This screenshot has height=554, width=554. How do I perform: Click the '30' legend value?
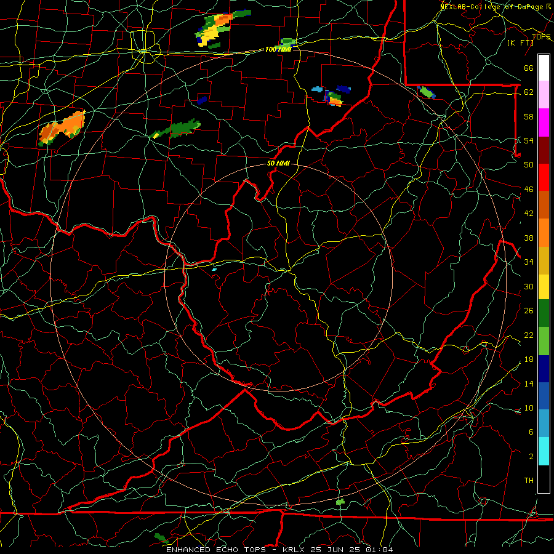pos(529,286)
